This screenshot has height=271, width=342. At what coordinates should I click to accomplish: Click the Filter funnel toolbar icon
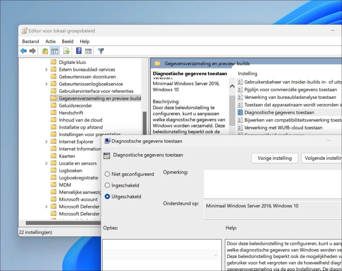coord(101,51)
